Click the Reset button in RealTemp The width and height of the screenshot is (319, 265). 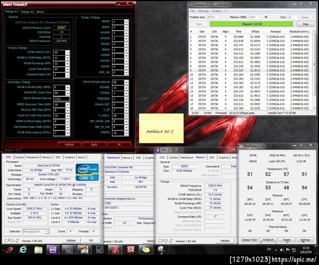pyautogui.click(x=287, y=240)
